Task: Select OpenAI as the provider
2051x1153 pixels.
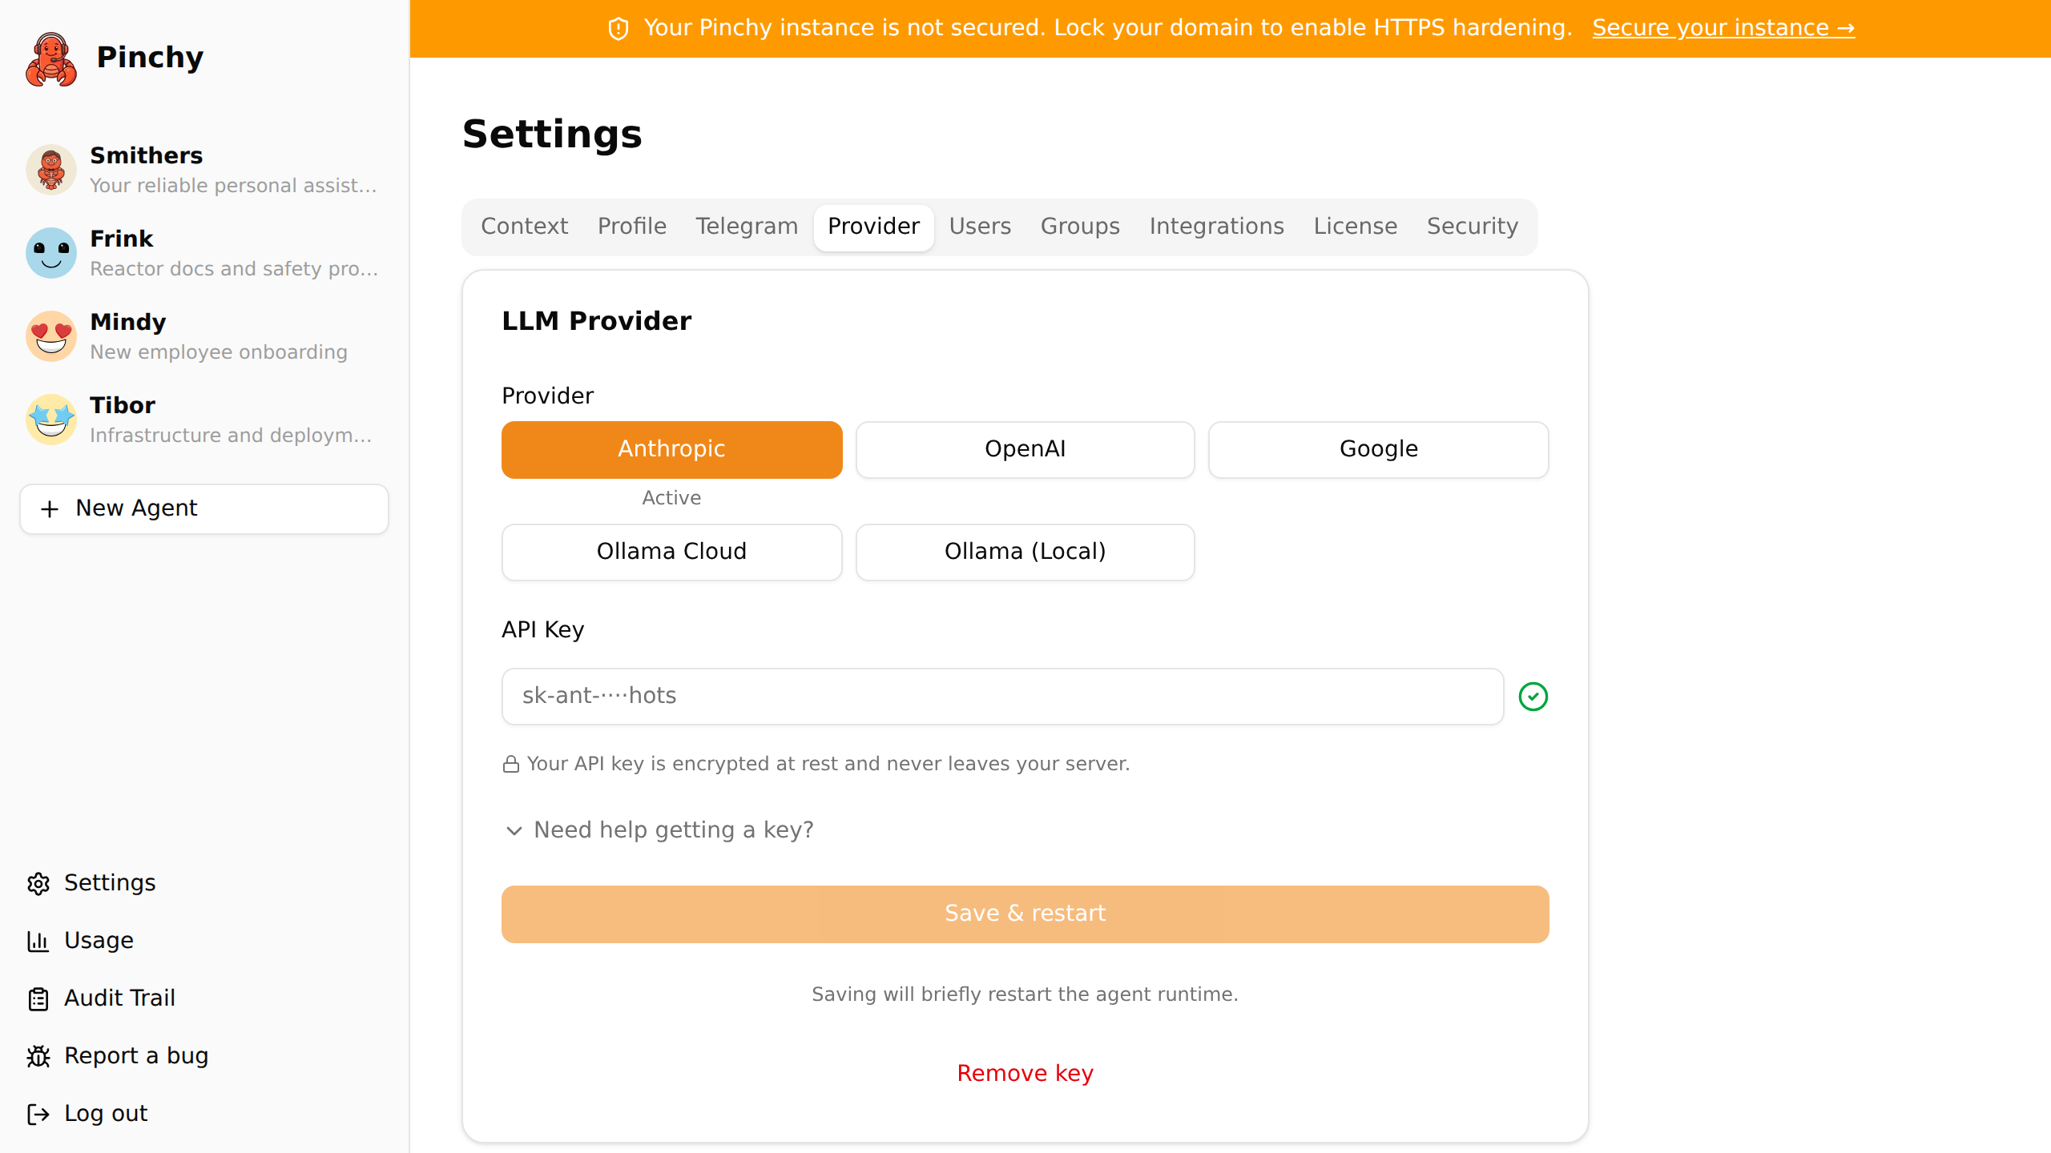Action: click(x=1025, y=449)
